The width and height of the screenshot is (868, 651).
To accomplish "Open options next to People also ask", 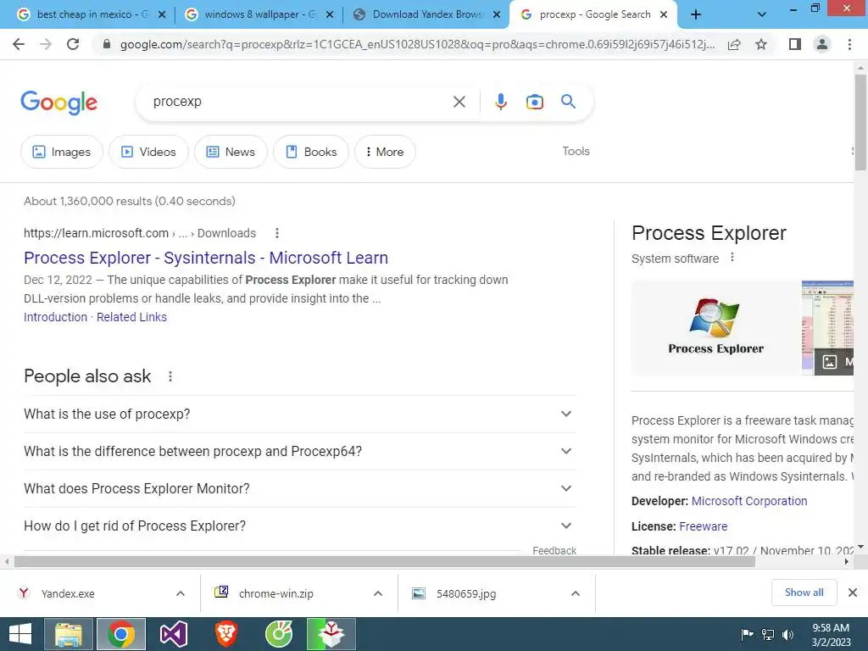I will coord(170,376).
